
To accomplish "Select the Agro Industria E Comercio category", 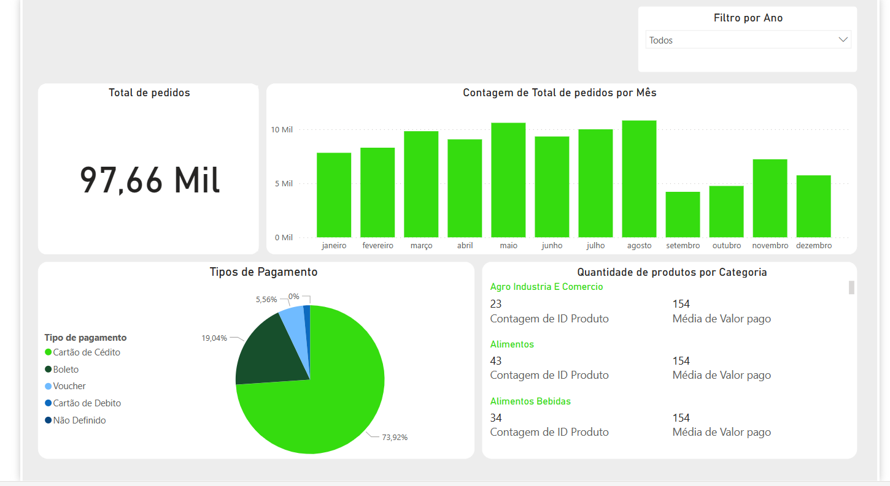I will pyautogui.click(x=547, y=287).
